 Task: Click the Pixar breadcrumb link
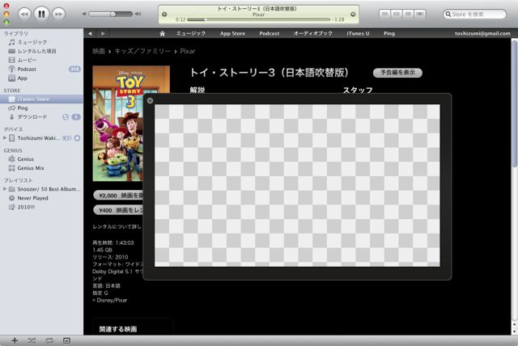tap(188, 51)
